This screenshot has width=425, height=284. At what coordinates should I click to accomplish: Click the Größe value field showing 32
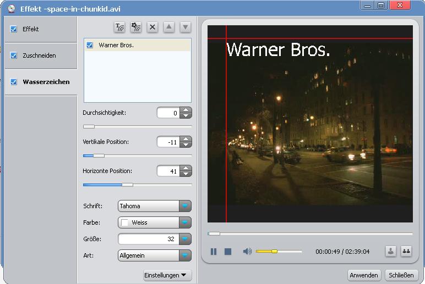pos(149,239)
